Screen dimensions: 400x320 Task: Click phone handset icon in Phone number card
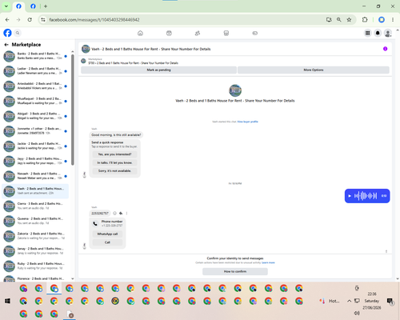(x=95, y=223)
